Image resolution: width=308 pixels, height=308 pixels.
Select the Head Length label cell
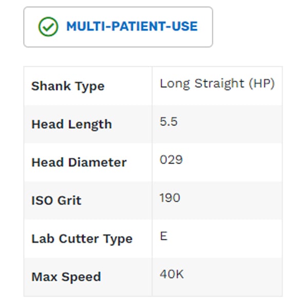click(88, 124)
